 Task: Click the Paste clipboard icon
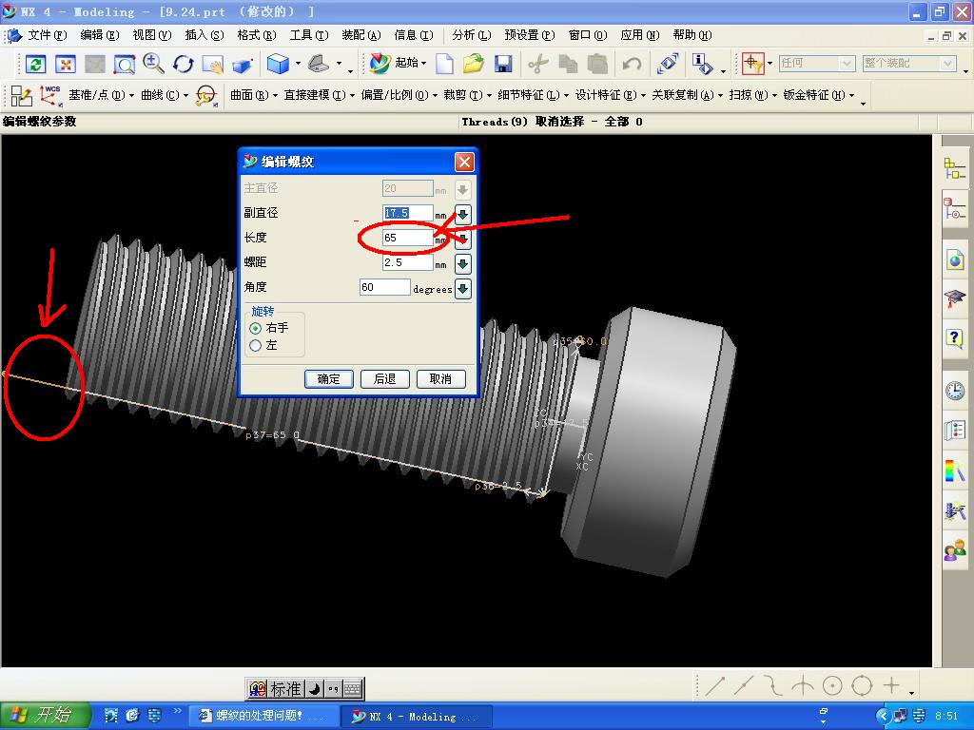(x=597, y=64)
